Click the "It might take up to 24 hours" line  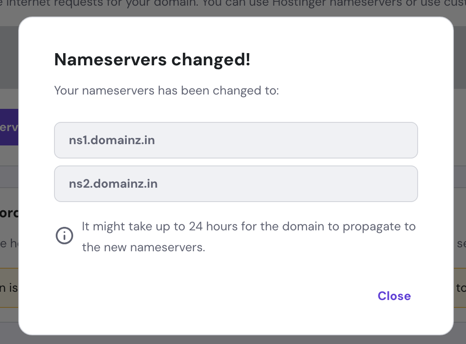tap(248, 227)
